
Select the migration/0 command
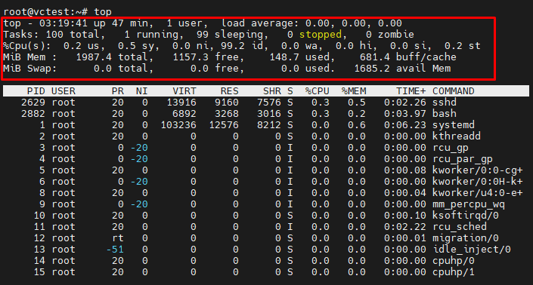(x=466, y=238)
